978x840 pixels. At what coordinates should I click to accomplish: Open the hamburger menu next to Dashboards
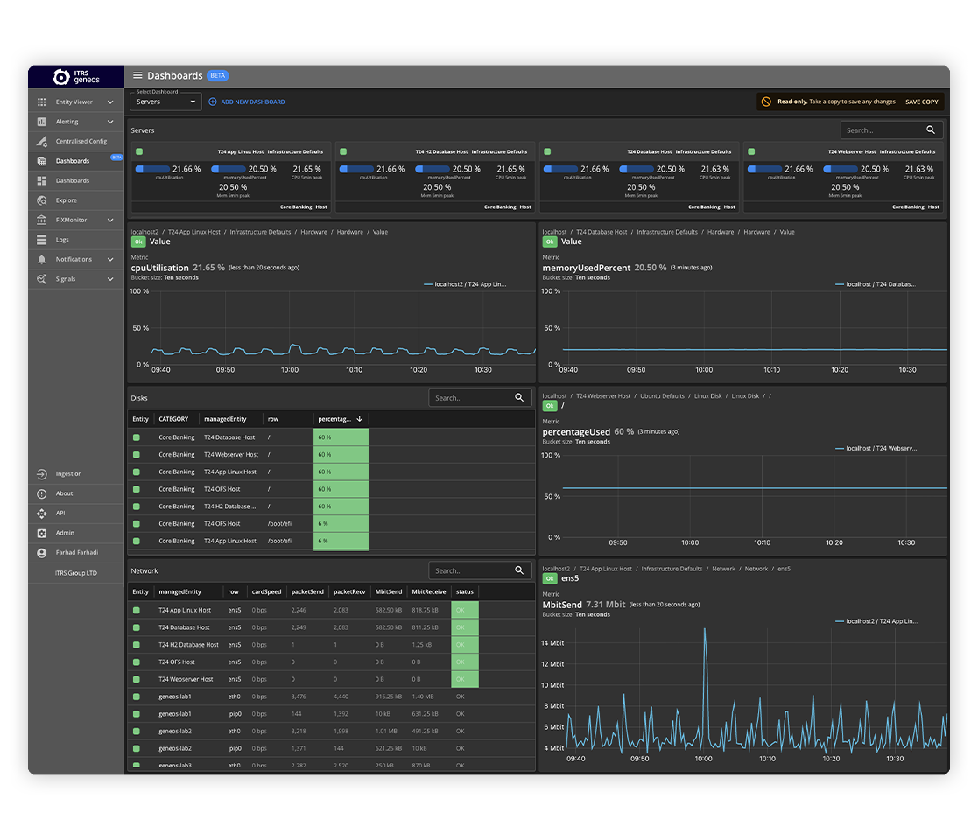coord(137,75)
